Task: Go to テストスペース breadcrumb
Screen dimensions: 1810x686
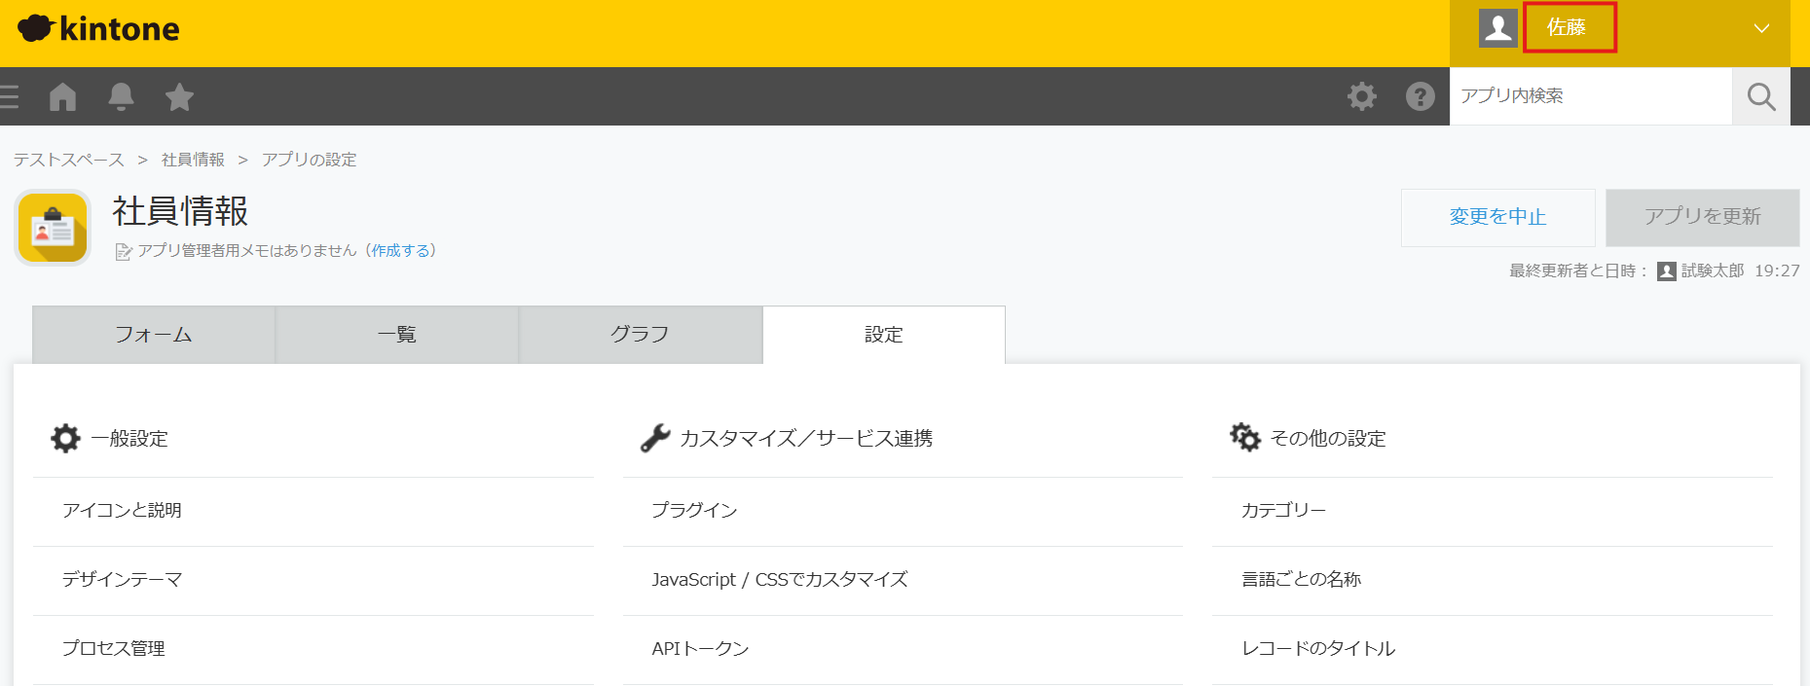Action: [69, 160]
